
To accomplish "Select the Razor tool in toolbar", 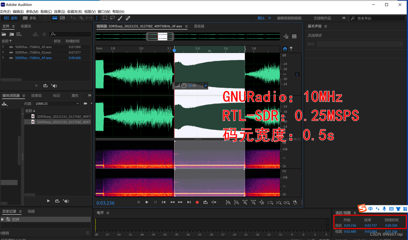I will (81, 18).
